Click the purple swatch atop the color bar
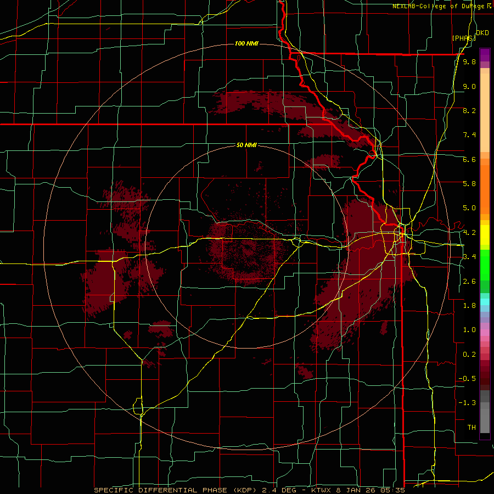This screenshot has height=494, width=494. (485, 55)
